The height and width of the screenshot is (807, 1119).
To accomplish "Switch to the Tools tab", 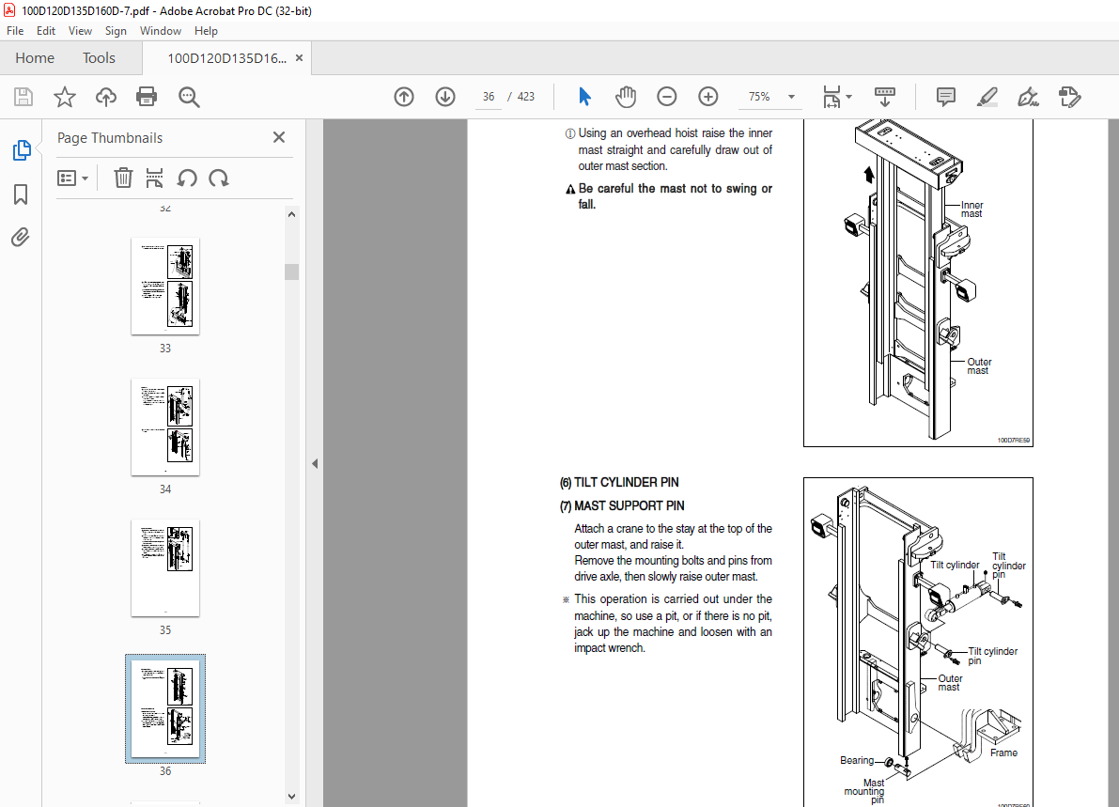I will pyautogui.click(x=99, y=58).
